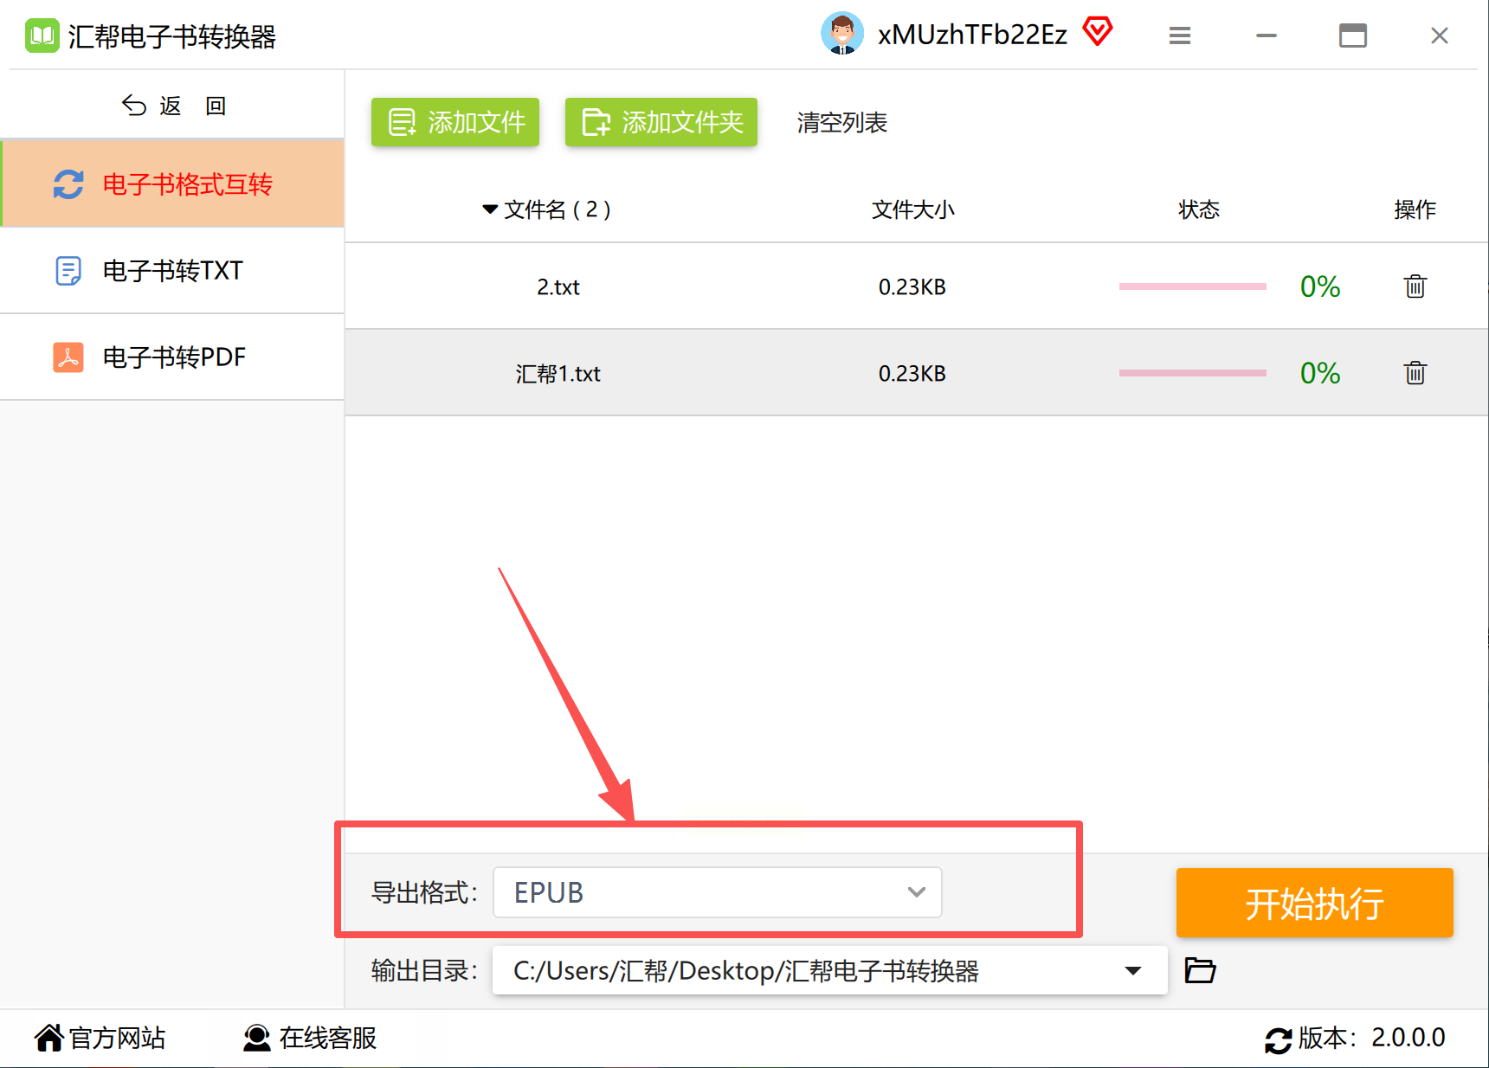
Task: Click the 返回 back label
Action: coord(193,106)
